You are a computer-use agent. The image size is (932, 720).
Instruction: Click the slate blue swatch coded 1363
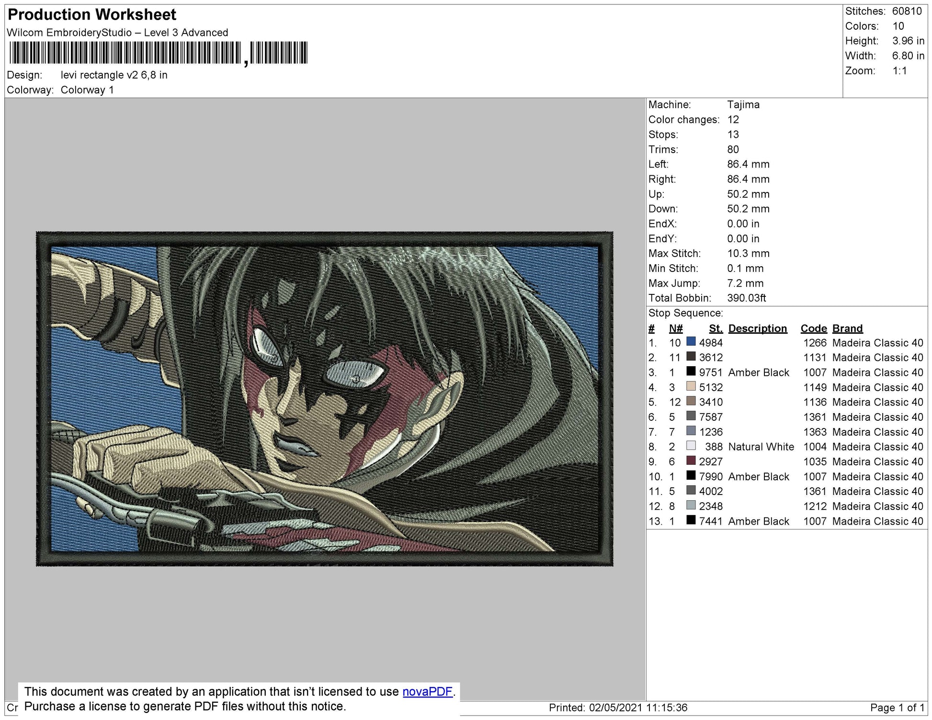click(x=691, y=430)
